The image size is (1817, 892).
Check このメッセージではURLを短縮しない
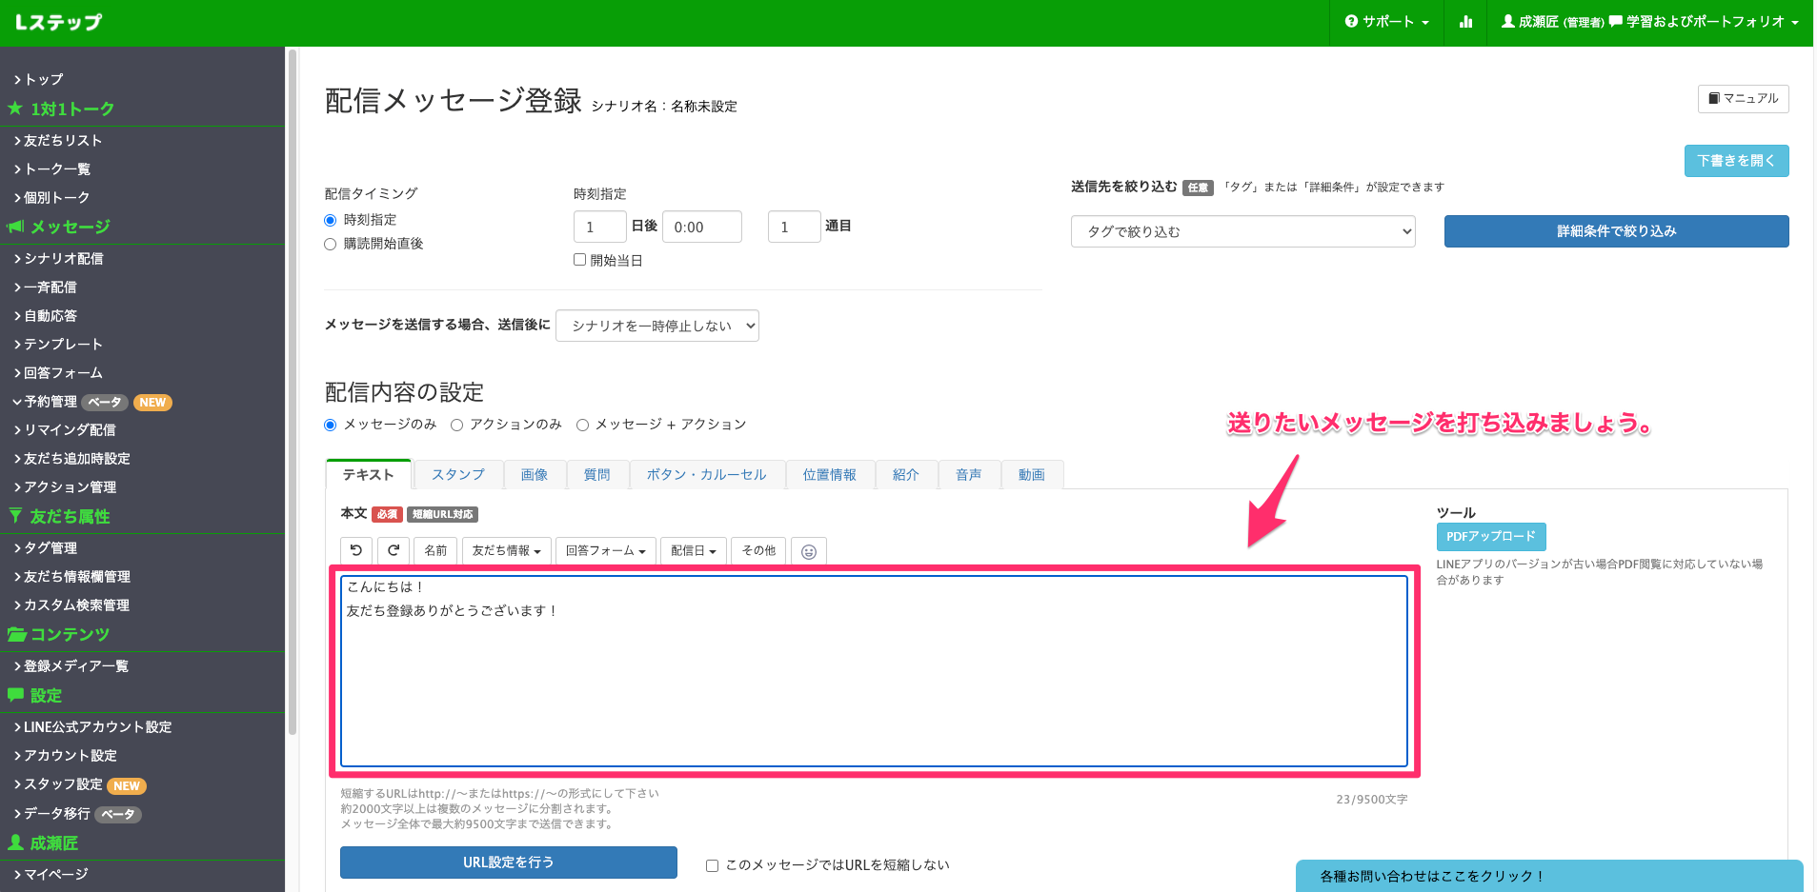(x=712, y=864)
